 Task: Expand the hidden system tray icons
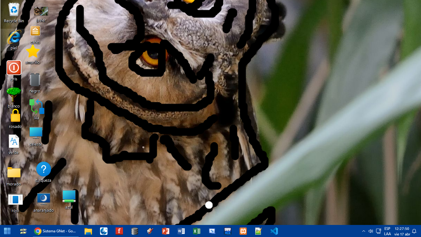click(x=364, y=231)
